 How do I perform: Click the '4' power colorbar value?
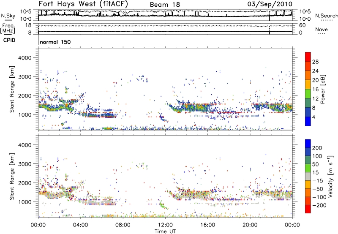pos(313,117)
